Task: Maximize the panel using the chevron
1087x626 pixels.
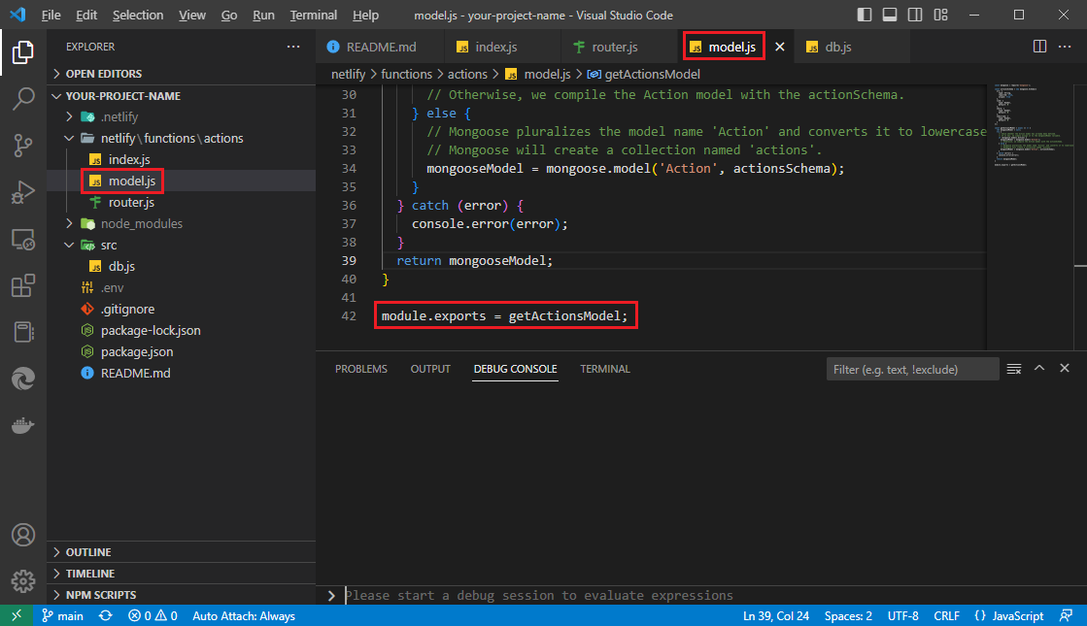Action: coord(1039,368)
